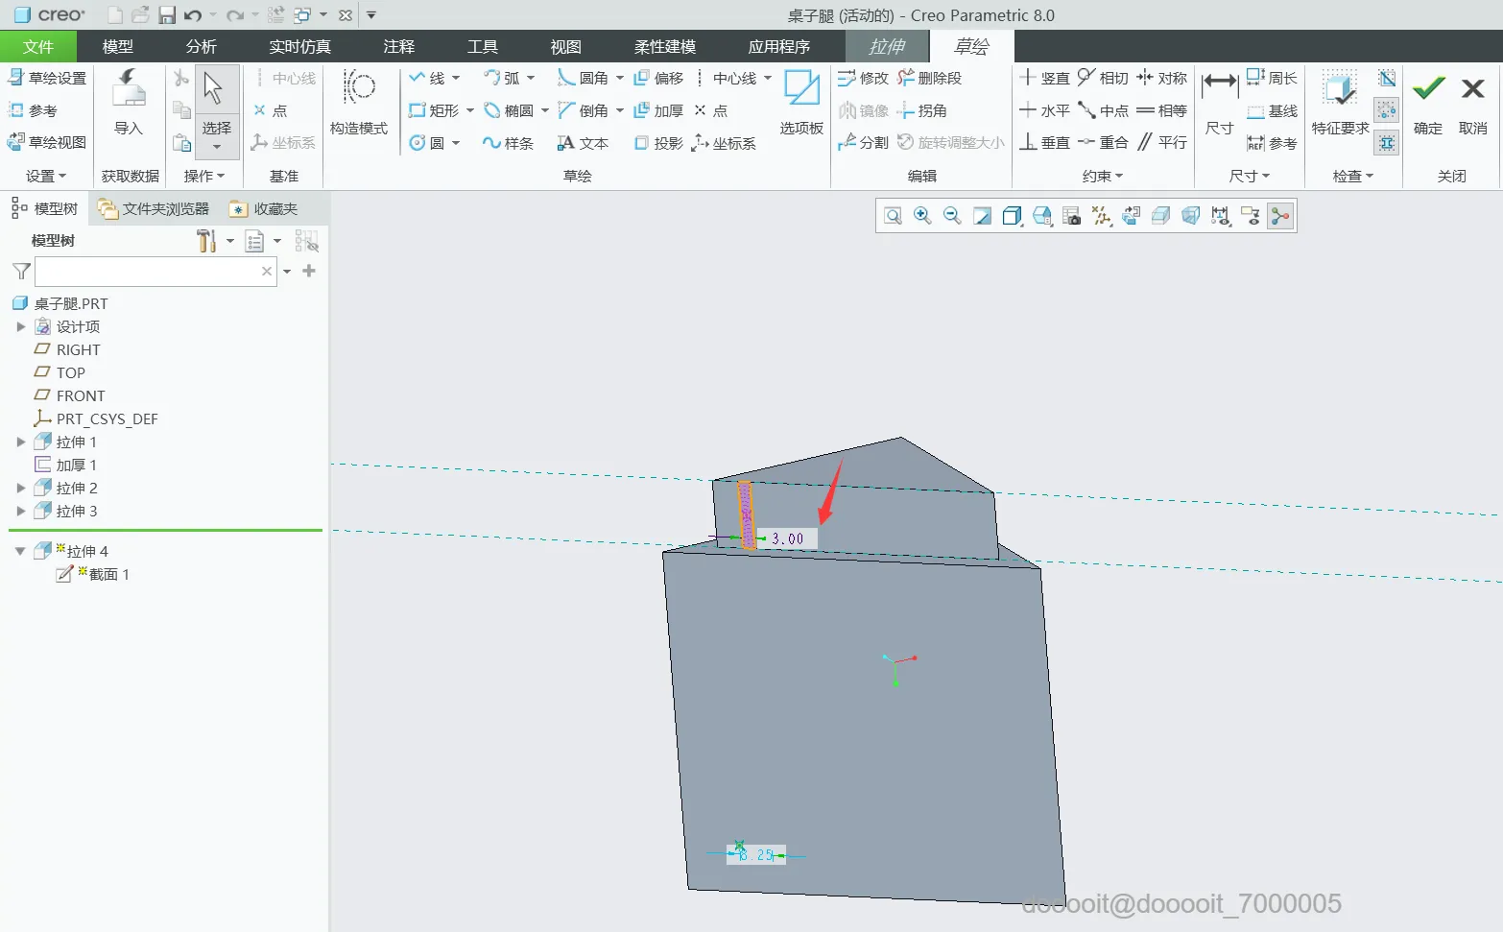Click the Delete Segment (删除段) button
The height and width of the screenshot is (932, 1503).
coord(929,78)
